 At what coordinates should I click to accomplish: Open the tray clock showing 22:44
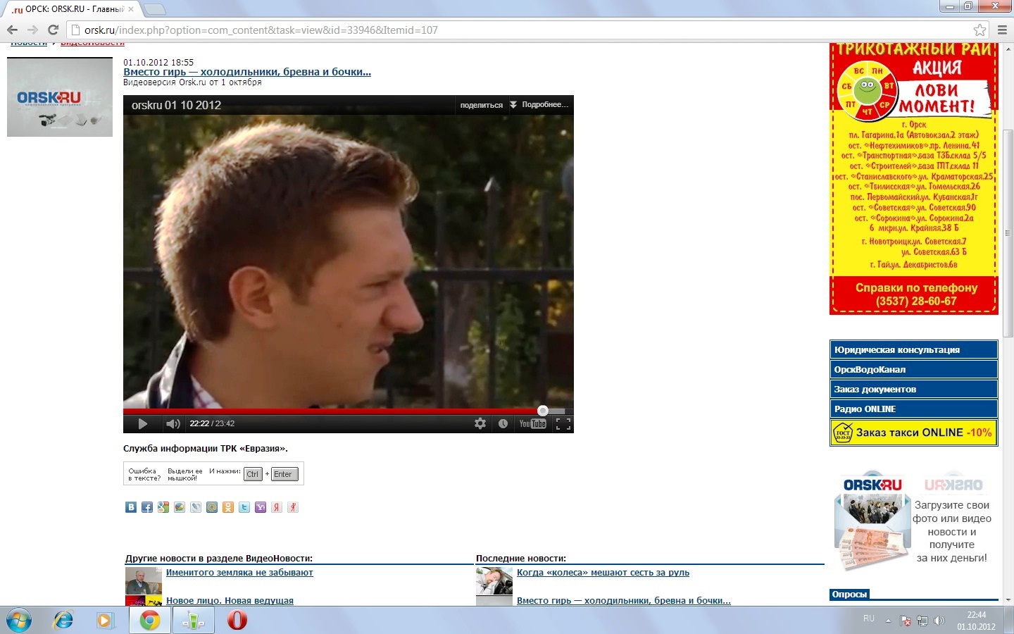pos(976,621)
